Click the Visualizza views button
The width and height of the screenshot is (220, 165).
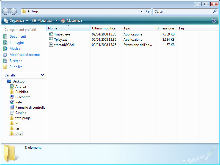point(42,21)
